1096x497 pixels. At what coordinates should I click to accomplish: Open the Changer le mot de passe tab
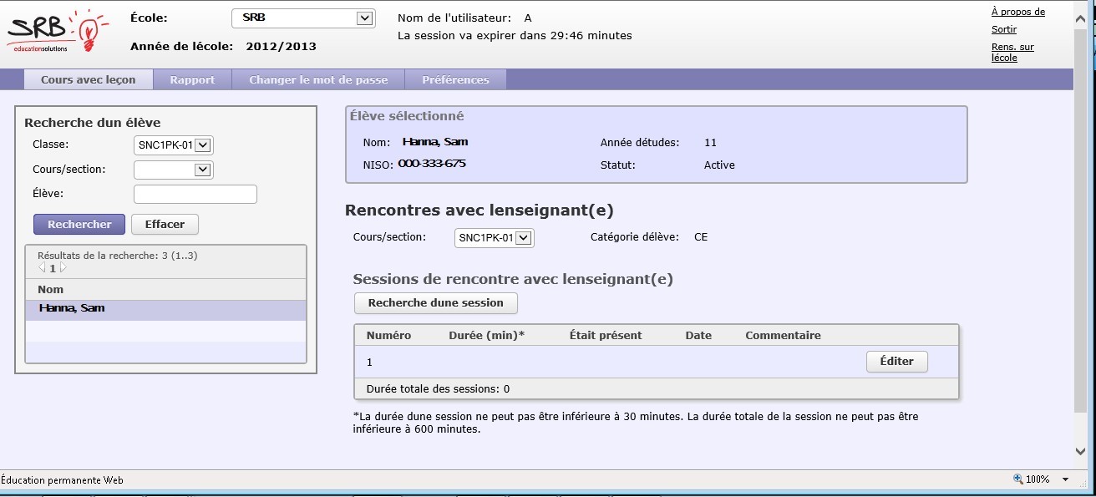[318, 80]
